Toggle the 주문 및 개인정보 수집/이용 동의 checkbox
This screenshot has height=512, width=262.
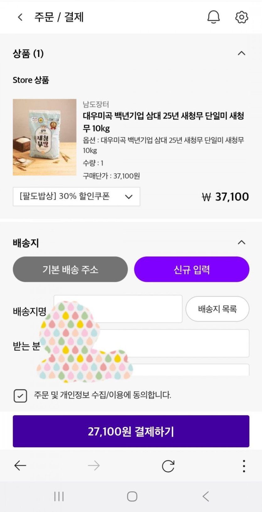pyautogui.click(x=20, y=395)
